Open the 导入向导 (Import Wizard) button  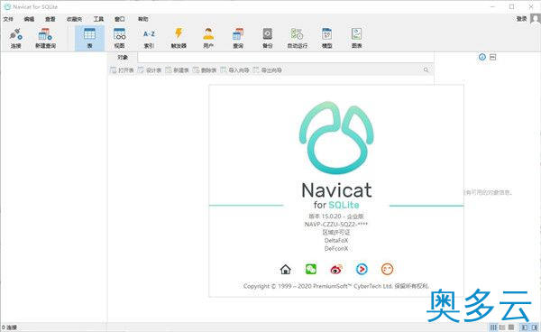coord(234,70)
